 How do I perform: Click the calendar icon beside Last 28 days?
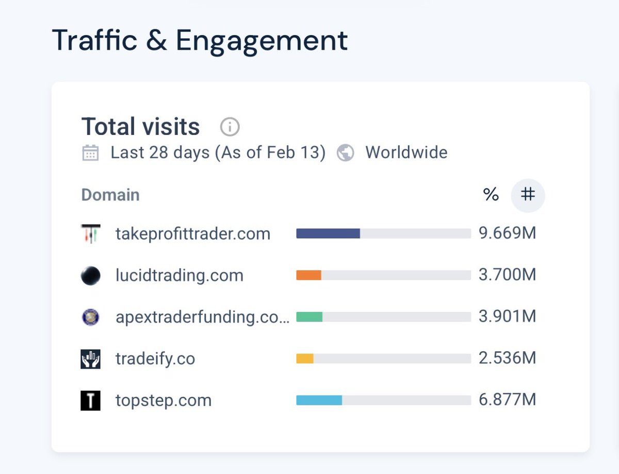coord(91,153)
